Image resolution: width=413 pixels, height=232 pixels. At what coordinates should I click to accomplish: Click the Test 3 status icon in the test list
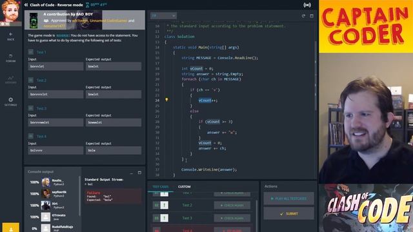pyautogui.click(x=164, y=218)
